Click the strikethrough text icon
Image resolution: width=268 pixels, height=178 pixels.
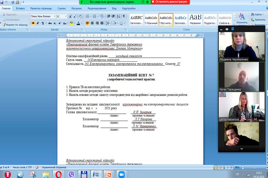[x=50, y=23]
